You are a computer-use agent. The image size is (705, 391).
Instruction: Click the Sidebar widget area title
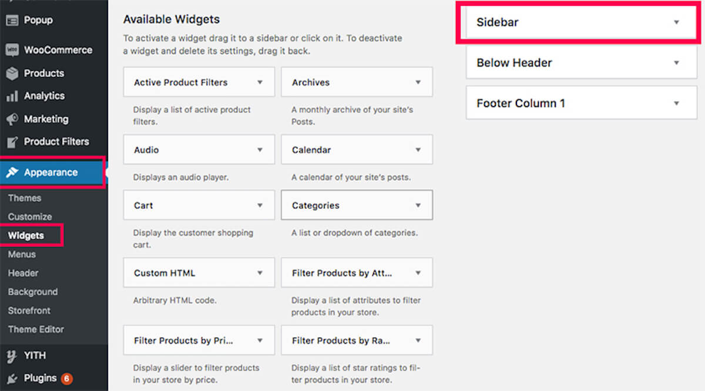[498, 22]
